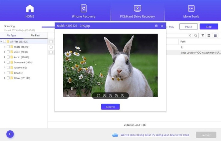This screenshot has width=221, height=141.
Task: Expand the Document folder tree node
Action: pyautogui.click(x=5, y=62)
